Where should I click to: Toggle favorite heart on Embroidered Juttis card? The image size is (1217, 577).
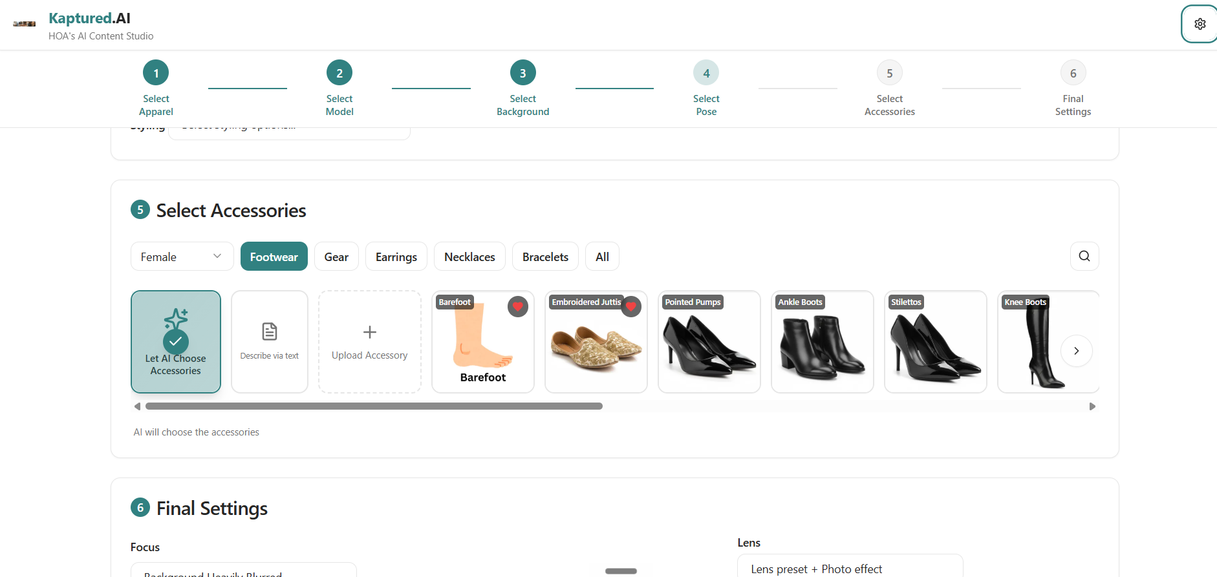tap(631, 306)
